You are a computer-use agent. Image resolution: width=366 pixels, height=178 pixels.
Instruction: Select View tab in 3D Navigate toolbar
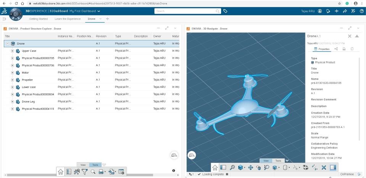266,161
